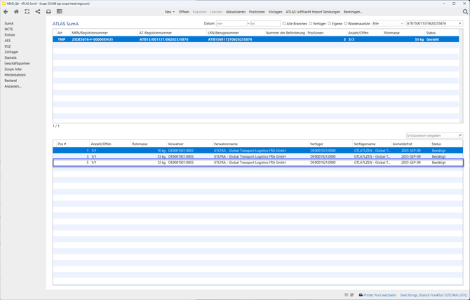Sort by LRN/Bezugsnummer column header
The image size is (470, 300).
[235, 33]
